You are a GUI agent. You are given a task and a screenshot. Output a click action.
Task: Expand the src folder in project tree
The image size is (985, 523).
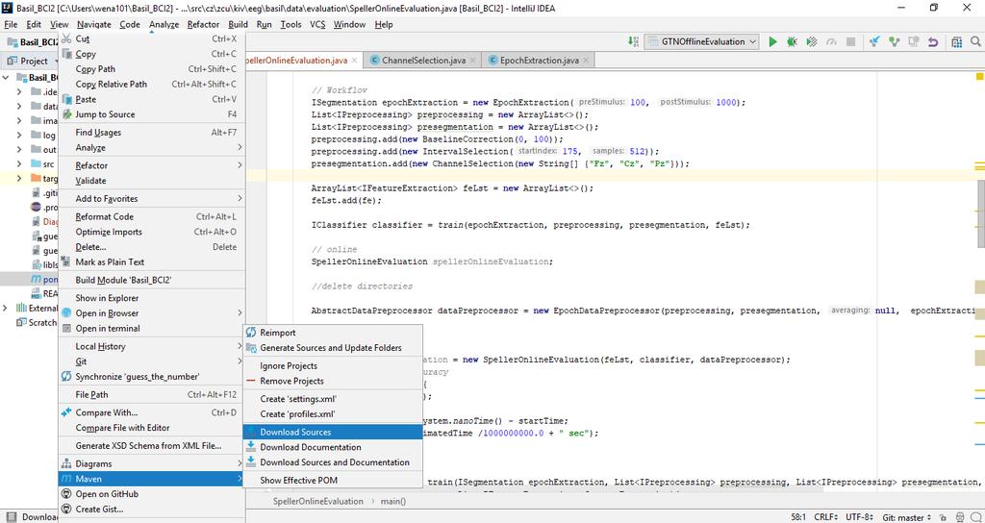point(19,163)
